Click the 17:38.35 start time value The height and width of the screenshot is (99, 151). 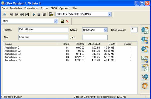pos(80,60)
